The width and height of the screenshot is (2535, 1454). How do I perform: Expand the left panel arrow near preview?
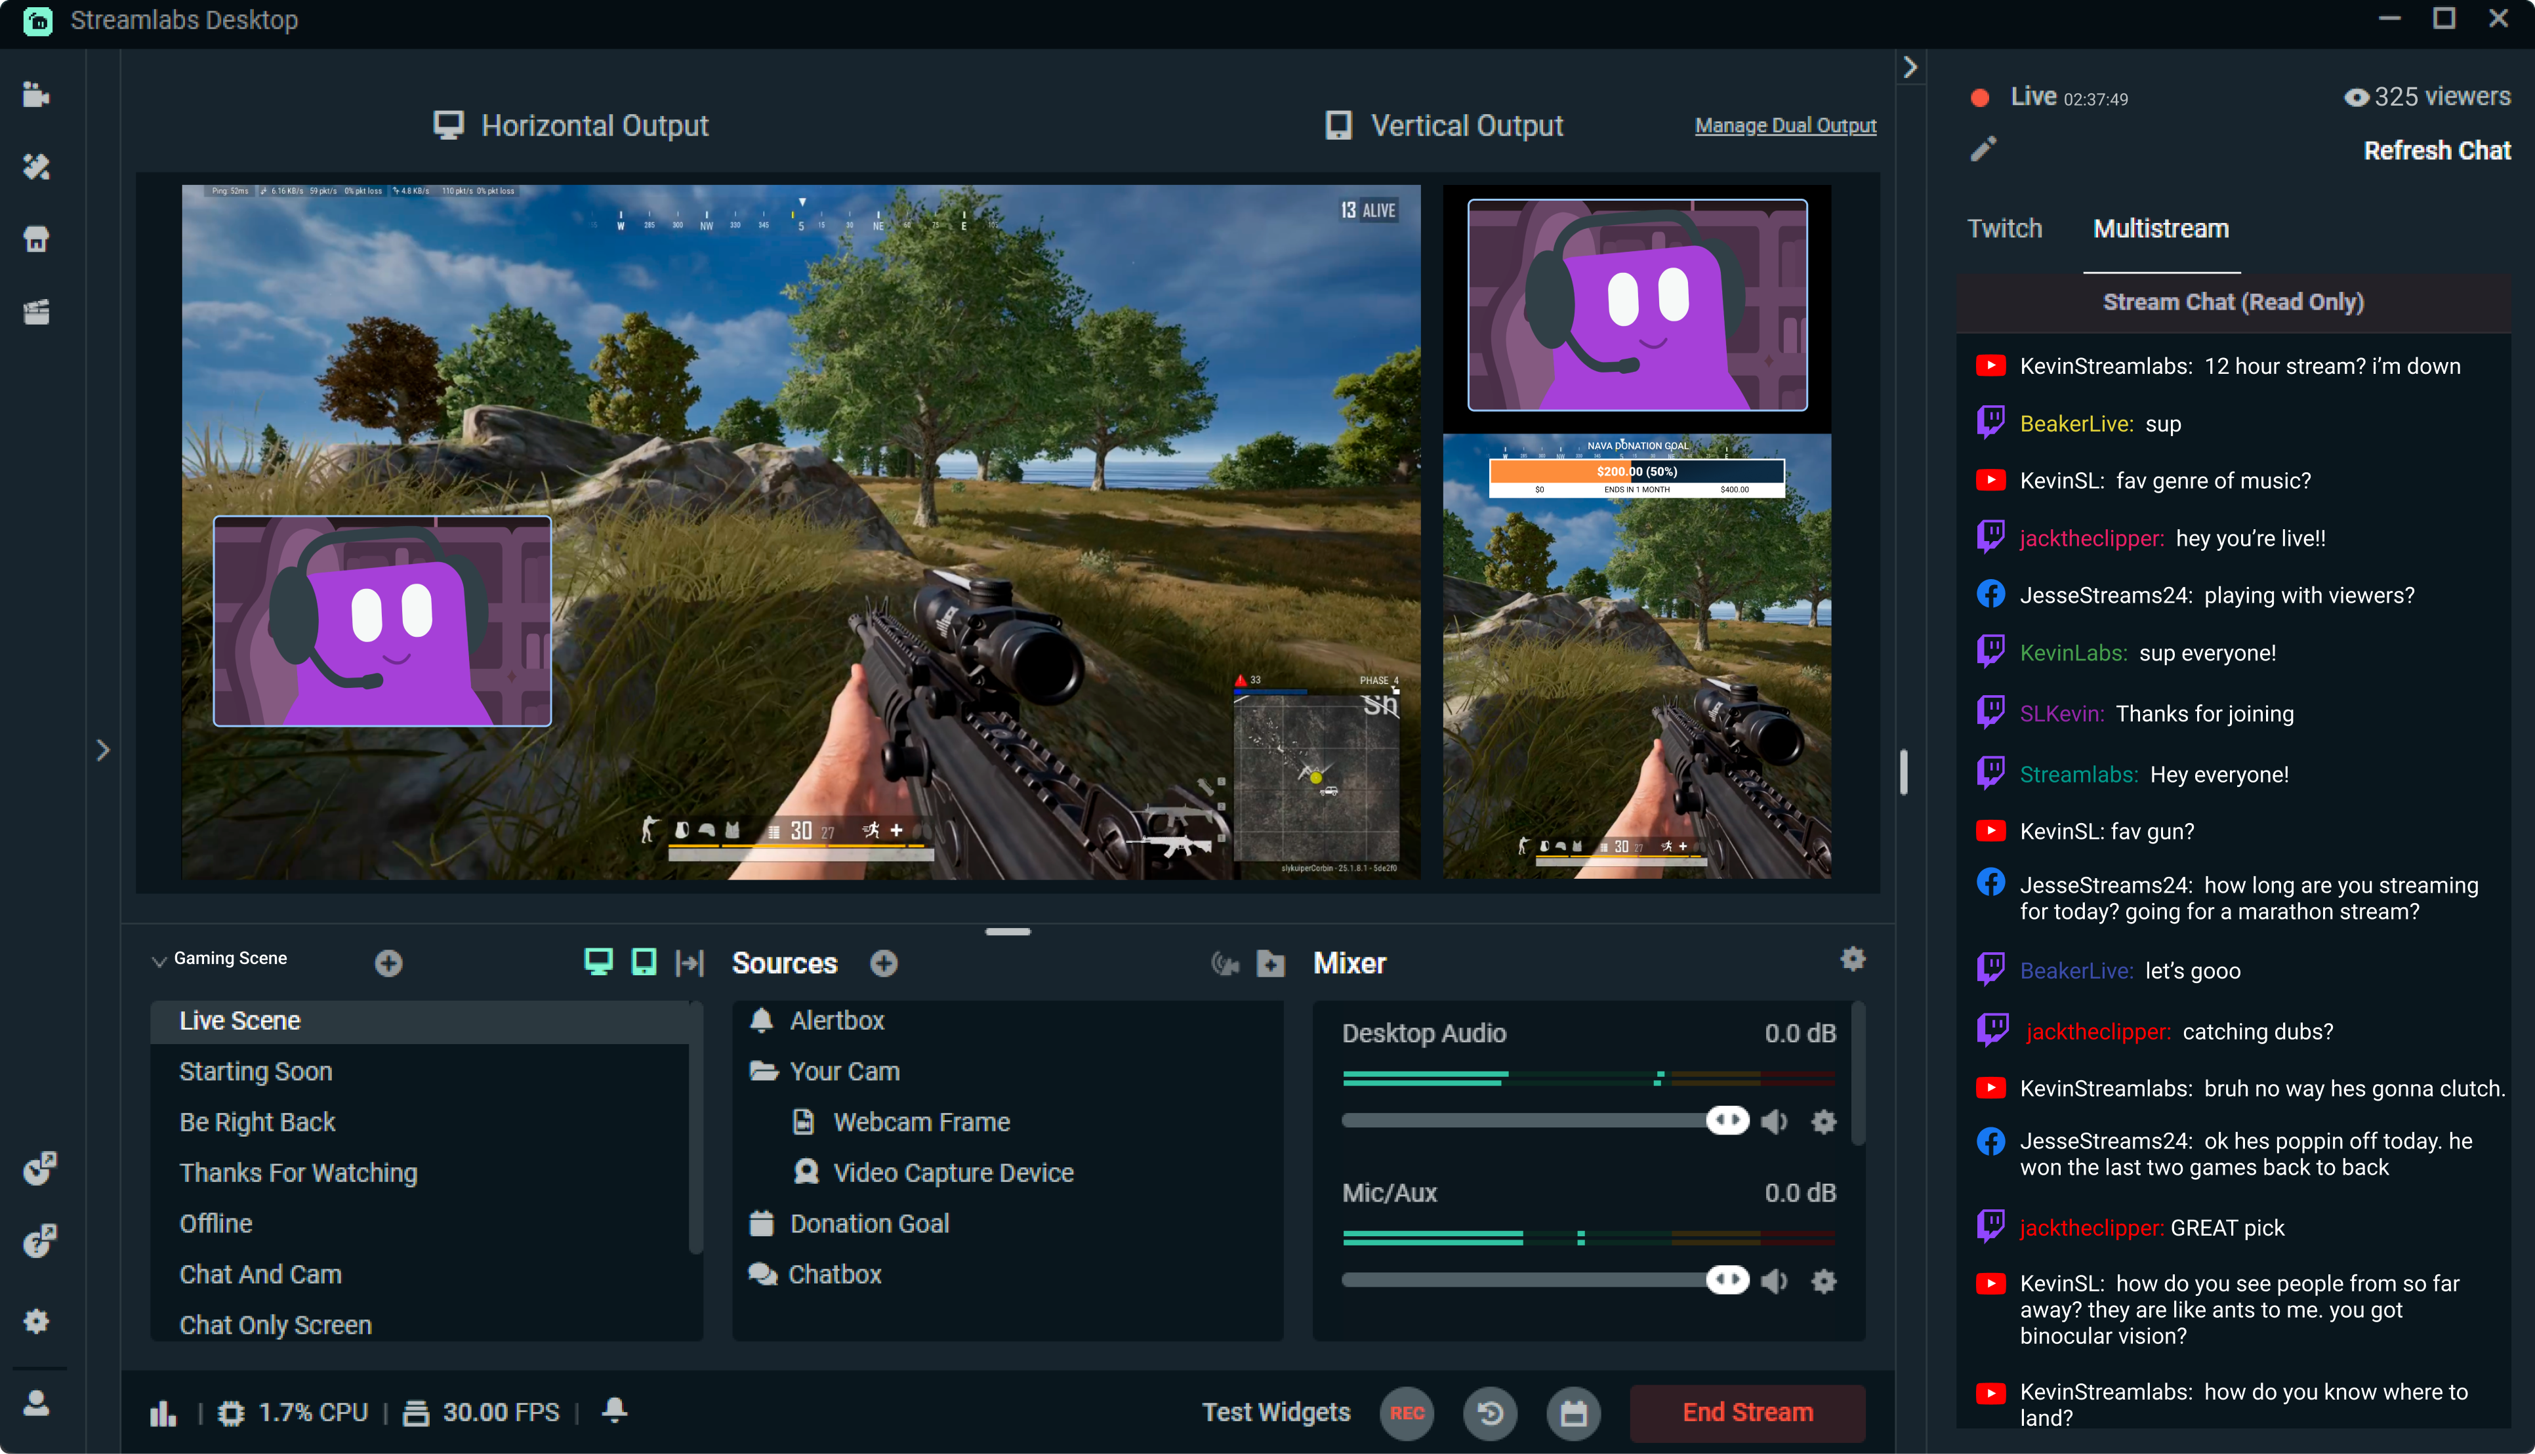coord(103,749)
